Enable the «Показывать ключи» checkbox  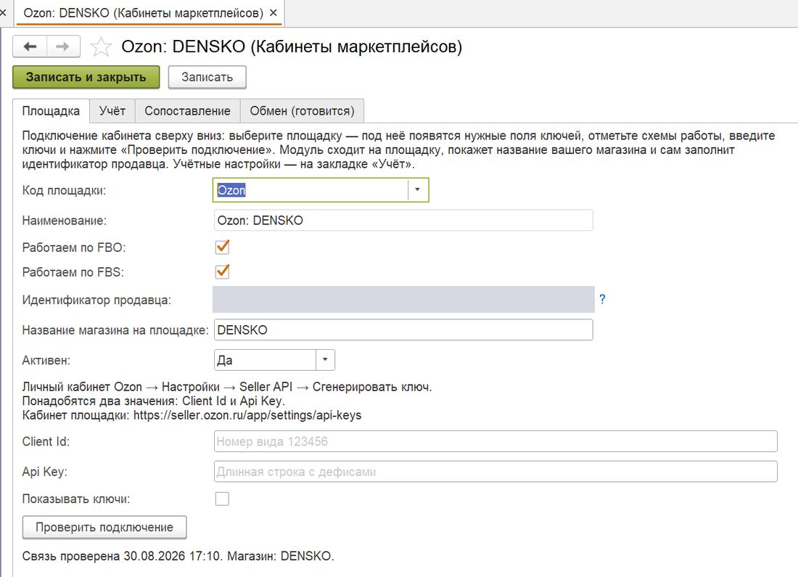(x=222, y=499)
